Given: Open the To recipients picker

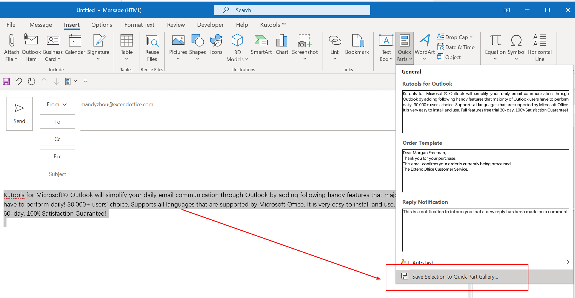Looking at the screenshot, I should point(57,121).
